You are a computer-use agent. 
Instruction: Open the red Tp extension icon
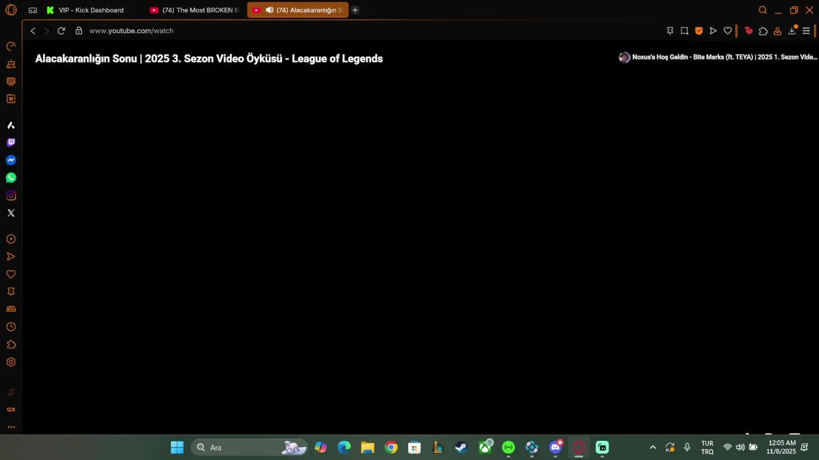coord(749,31)
